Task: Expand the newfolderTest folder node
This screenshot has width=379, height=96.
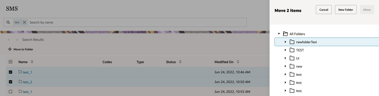Action: (285, 42)
